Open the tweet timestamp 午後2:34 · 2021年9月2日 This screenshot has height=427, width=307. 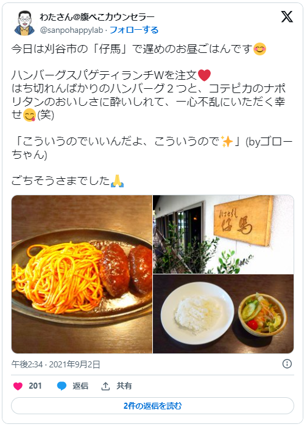tap(55, 364)
